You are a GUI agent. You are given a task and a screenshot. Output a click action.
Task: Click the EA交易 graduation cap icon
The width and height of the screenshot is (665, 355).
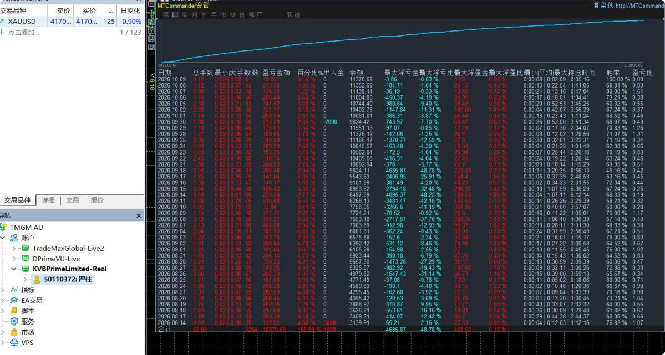tap(14, 300)
